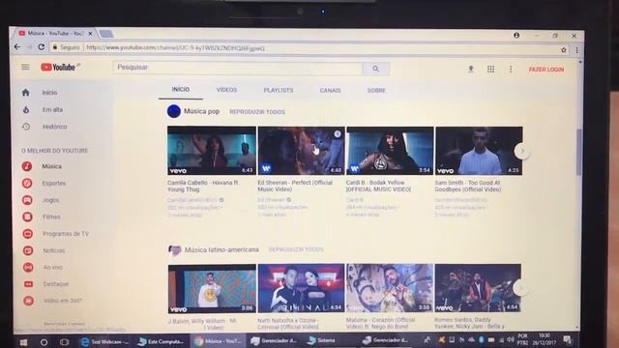Open Sam Smith Too Good At Goodbyes thumbnail
This screenshot has width=619, height=348.
click(x=479, y=151)
